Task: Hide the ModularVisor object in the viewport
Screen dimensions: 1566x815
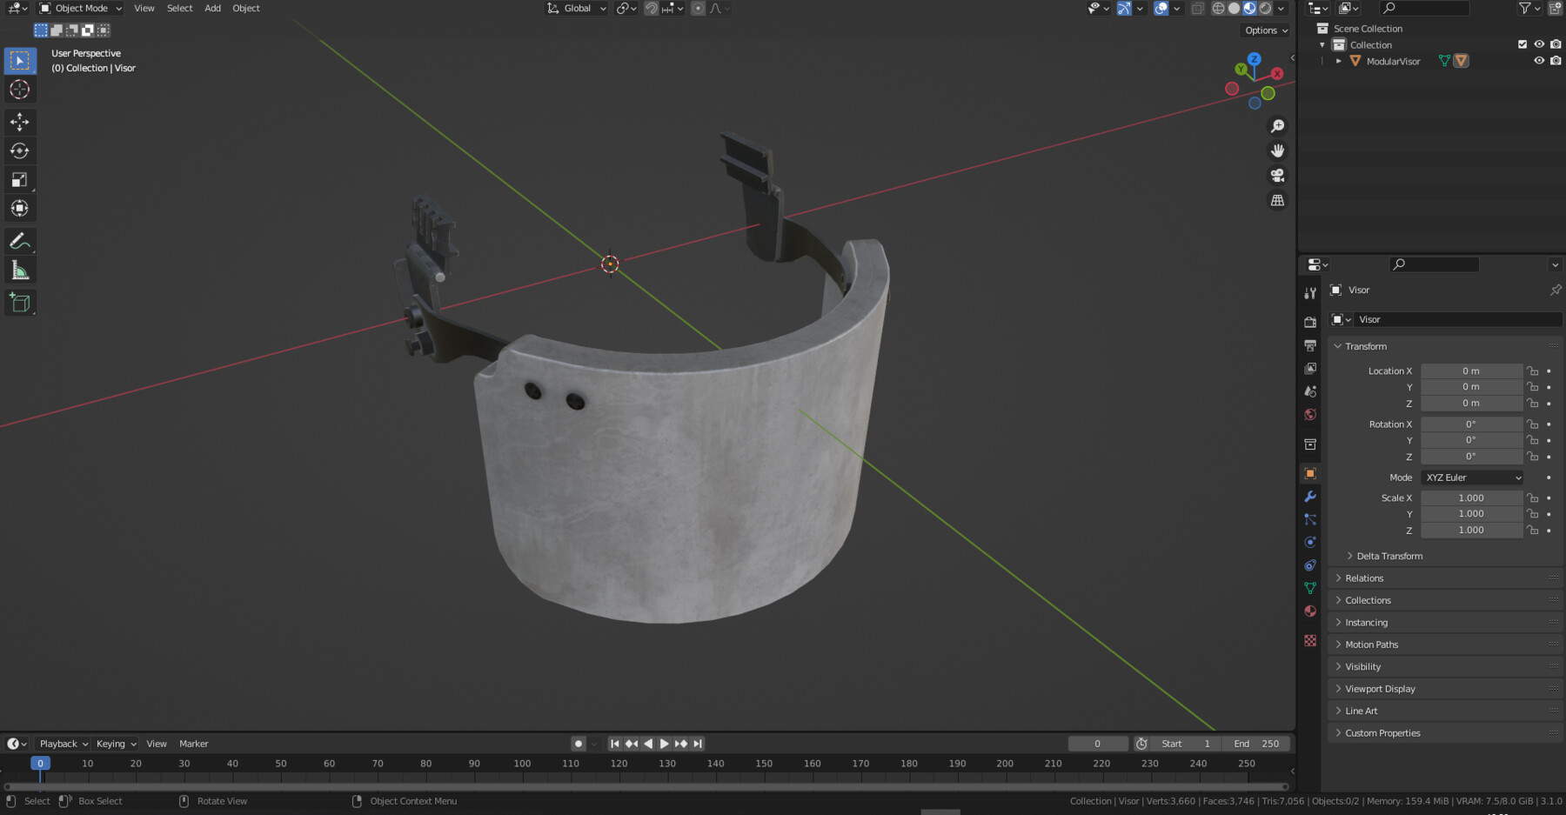Action: tap(1537, 61)
